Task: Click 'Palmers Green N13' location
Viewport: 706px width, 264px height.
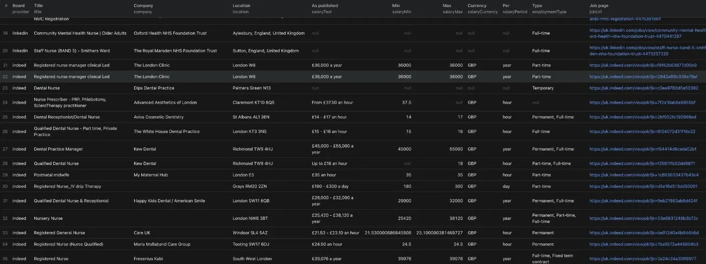Action: click(252, 88)
